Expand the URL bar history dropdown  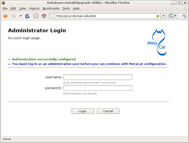point(164,16)
